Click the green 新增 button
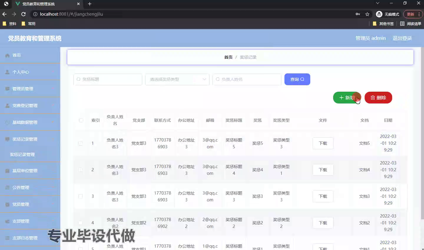 [347, 98]
